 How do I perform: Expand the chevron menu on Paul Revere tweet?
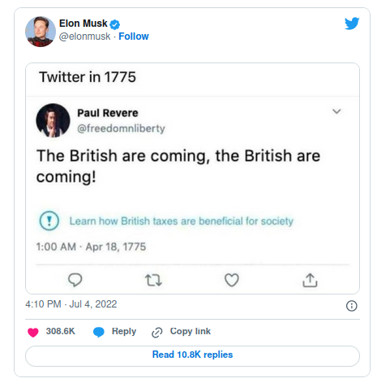[x=336, y=111]
